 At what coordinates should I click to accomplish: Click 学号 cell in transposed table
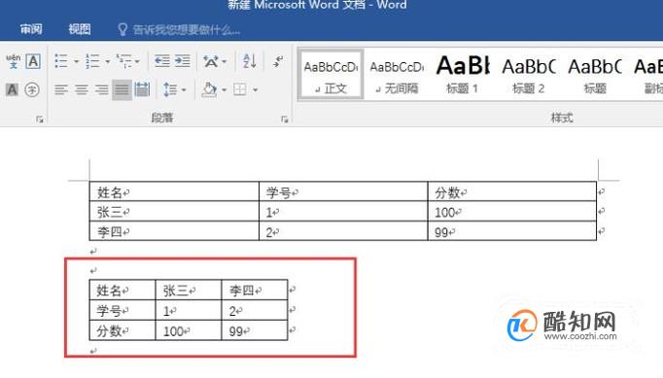click(122, 310)
